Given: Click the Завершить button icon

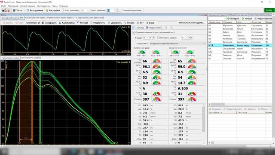Looking at the screenshot, I should click(x=43, y=23).
